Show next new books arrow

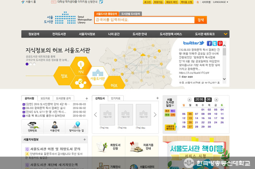pos(155,115)
